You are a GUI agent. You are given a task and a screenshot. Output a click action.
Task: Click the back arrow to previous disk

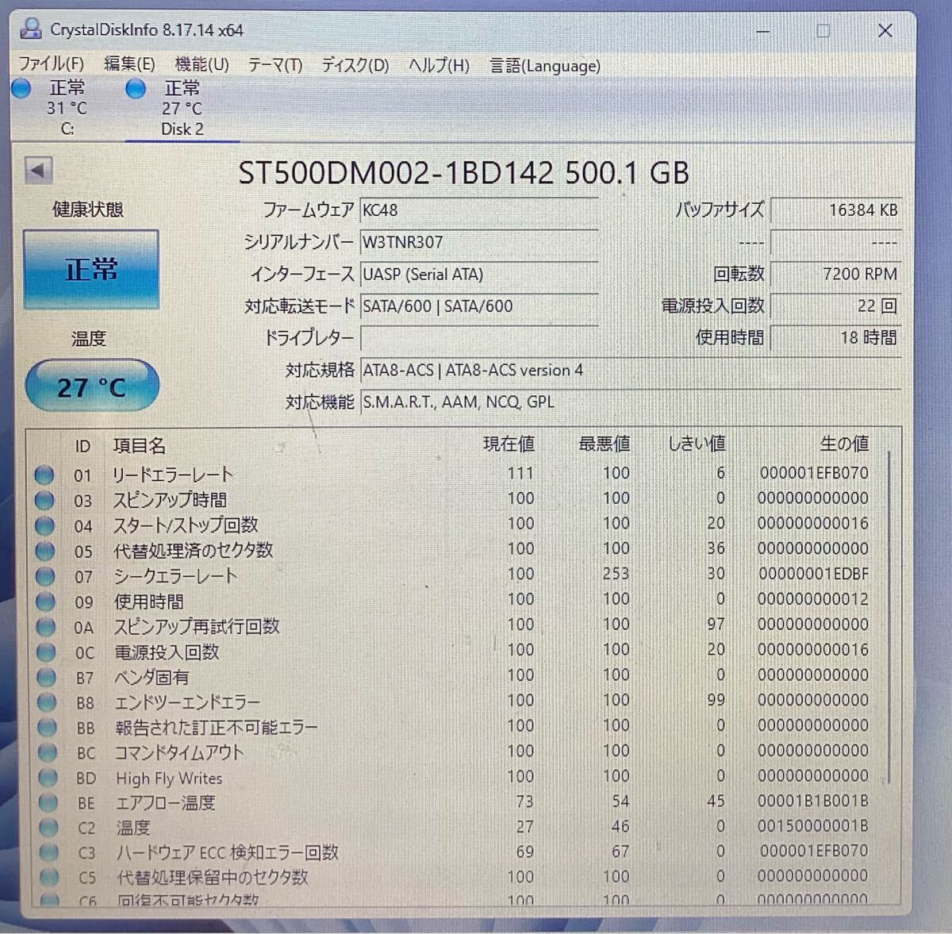pyautogui.click(x=38, y=170)
